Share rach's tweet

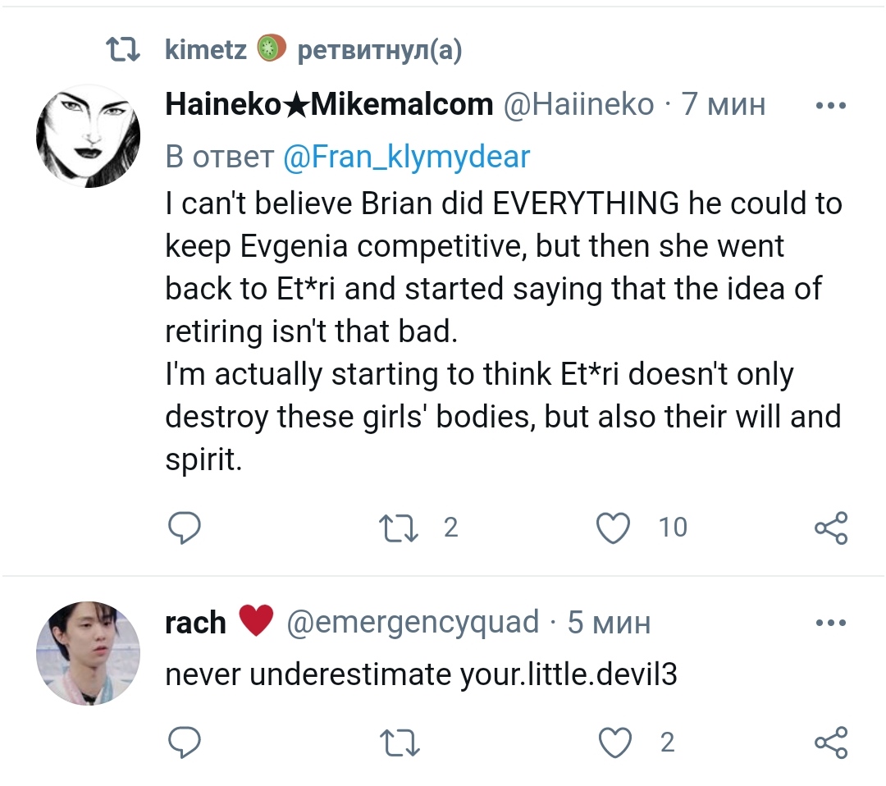pos(830,743)
